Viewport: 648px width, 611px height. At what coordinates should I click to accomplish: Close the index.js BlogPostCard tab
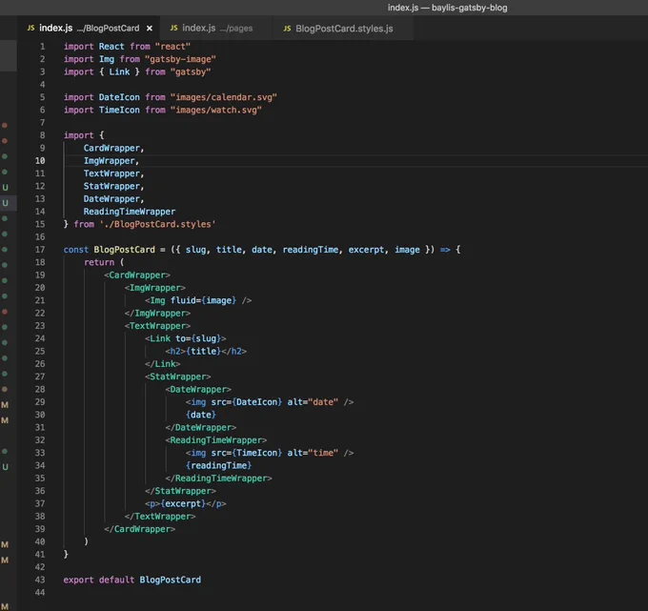(x=150, y=28)
